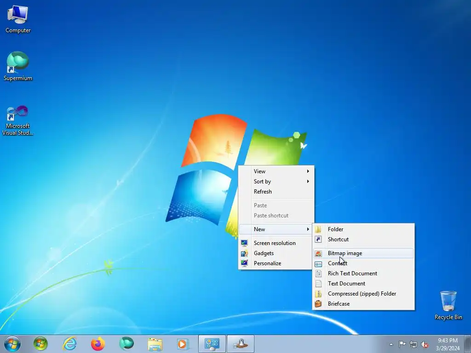Click the green Windows logo taskbar icon
Screen dimensions: 471x353
point(40,344)
